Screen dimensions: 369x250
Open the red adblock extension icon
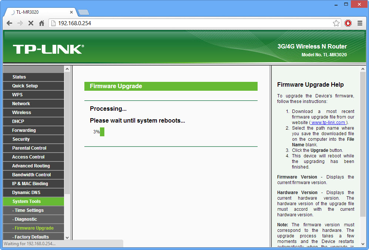click(x=348, y=23)
